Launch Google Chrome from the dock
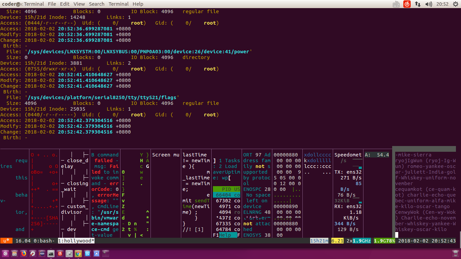The width and height of the screenshot is (461, 259). [78, 253]
